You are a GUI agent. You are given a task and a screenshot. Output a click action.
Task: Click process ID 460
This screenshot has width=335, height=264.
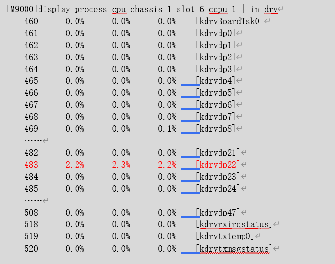pyautogui.click(x=31, y=21)
